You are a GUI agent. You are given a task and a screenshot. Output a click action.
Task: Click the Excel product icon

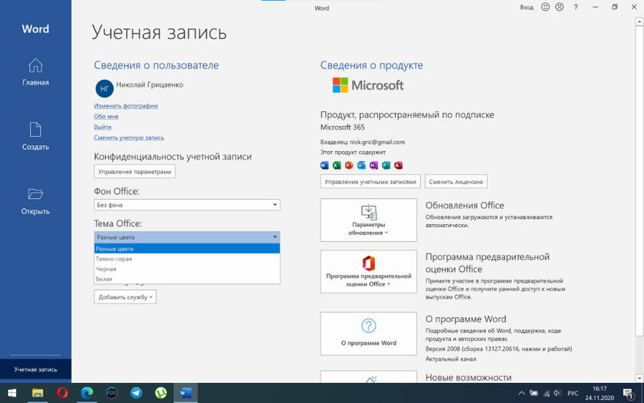click(337, 165)
